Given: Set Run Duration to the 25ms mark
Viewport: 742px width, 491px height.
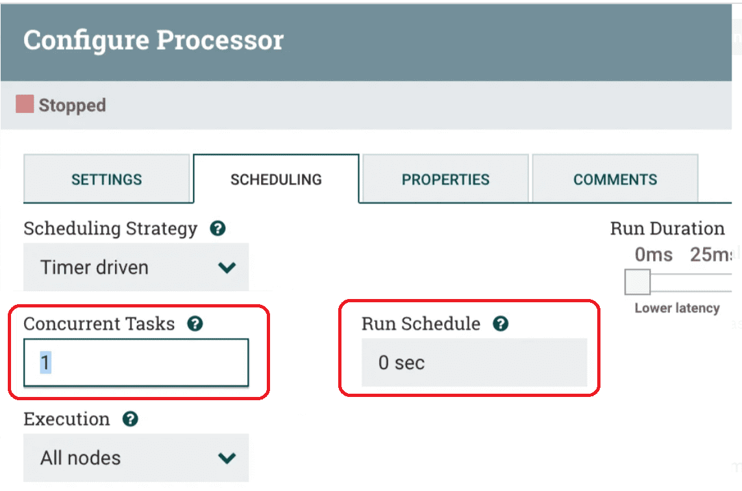Looking at the screenshot, I should (x=711, y=255).
